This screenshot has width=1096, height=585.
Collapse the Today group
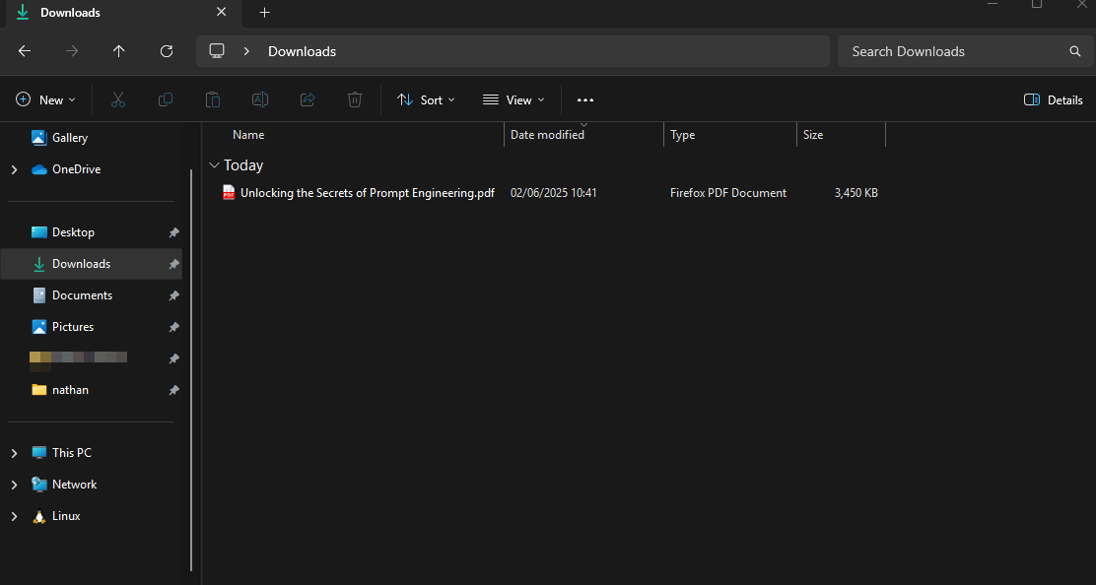pyautogui.click(x=215, y=164)
